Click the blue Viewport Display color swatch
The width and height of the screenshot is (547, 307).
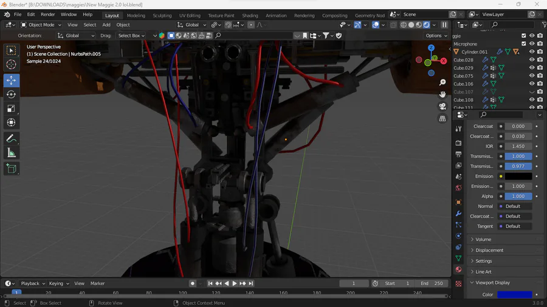514,295
